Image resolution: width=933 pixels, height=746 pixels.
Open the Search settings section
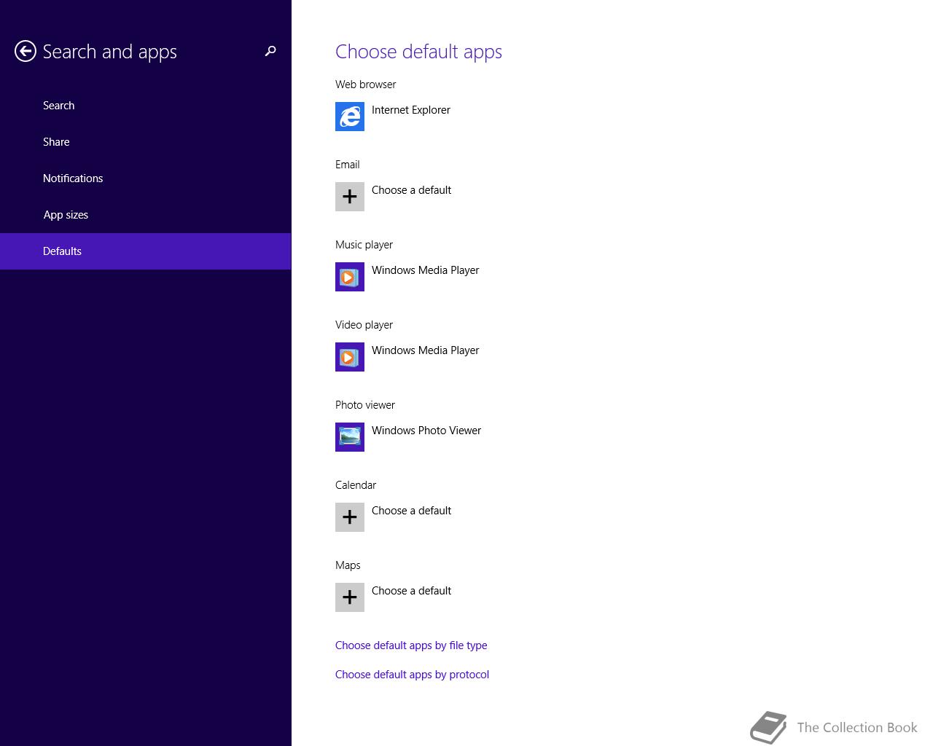[x=146, y=106]
